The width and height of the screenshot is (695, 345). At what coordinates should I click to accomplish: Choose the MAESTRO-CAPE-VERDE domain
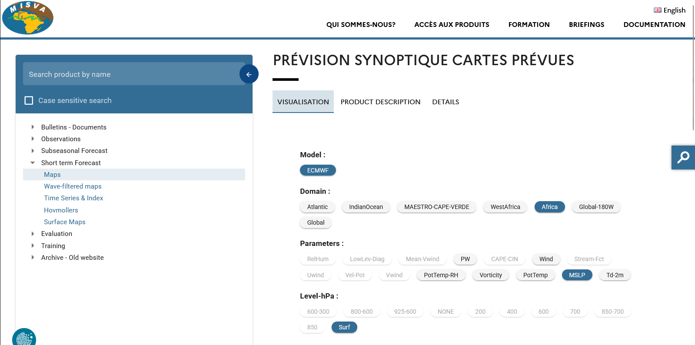point(437,207)
